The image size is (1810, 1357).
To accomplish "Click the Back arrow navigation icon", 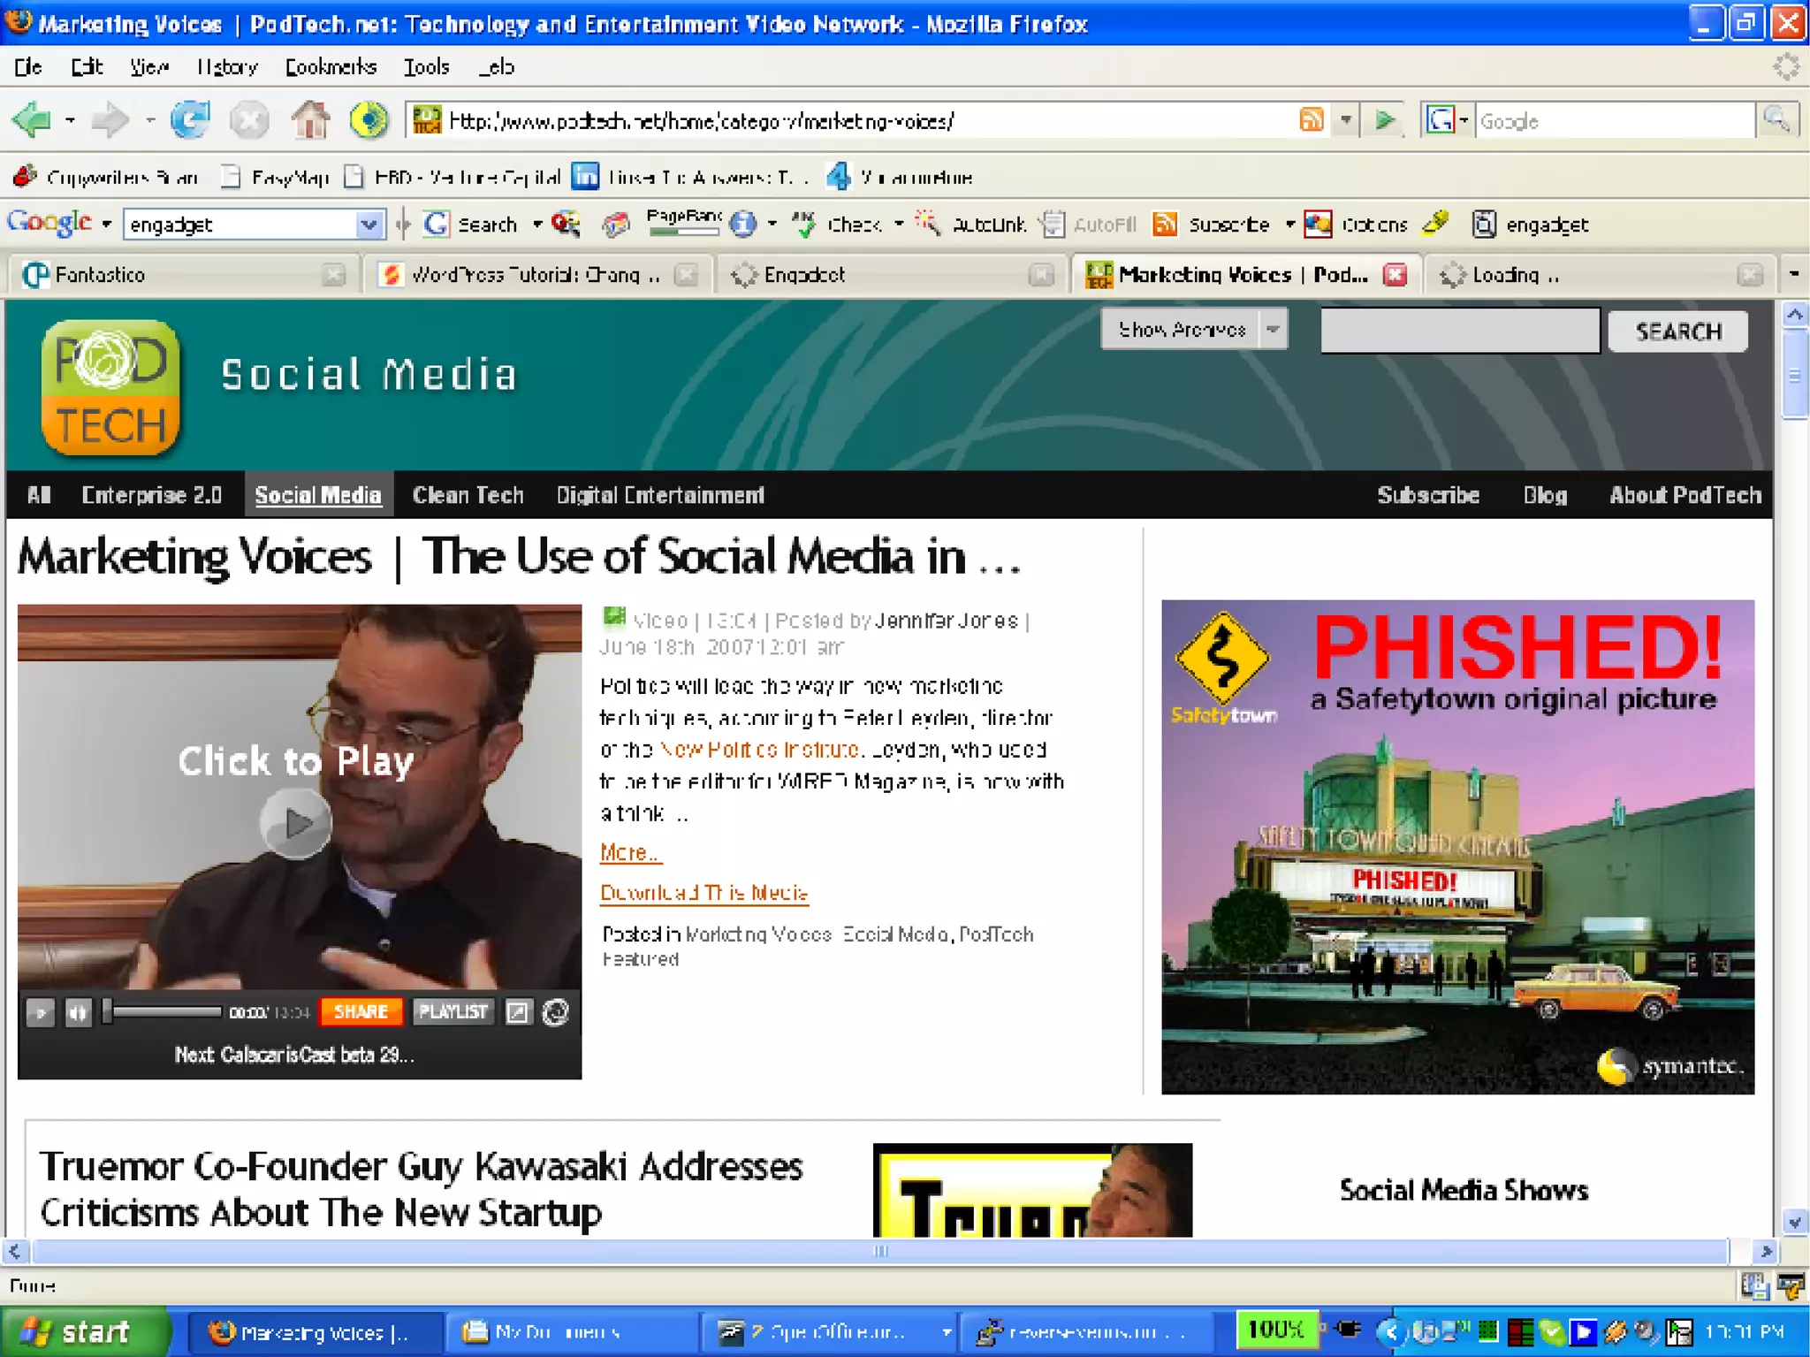I will click(x=33, y=119).
